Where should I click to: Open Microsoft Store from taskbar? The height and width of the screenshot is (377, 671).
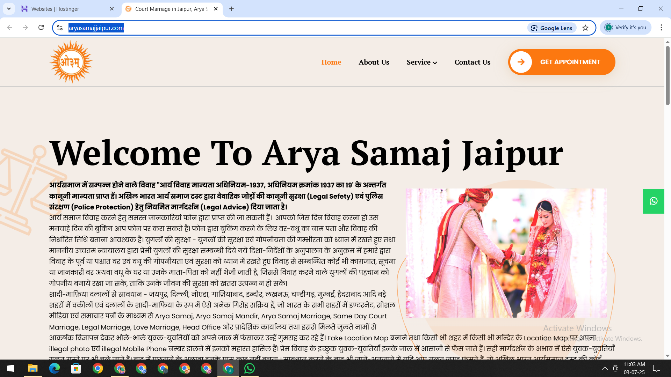pos(76,368)
